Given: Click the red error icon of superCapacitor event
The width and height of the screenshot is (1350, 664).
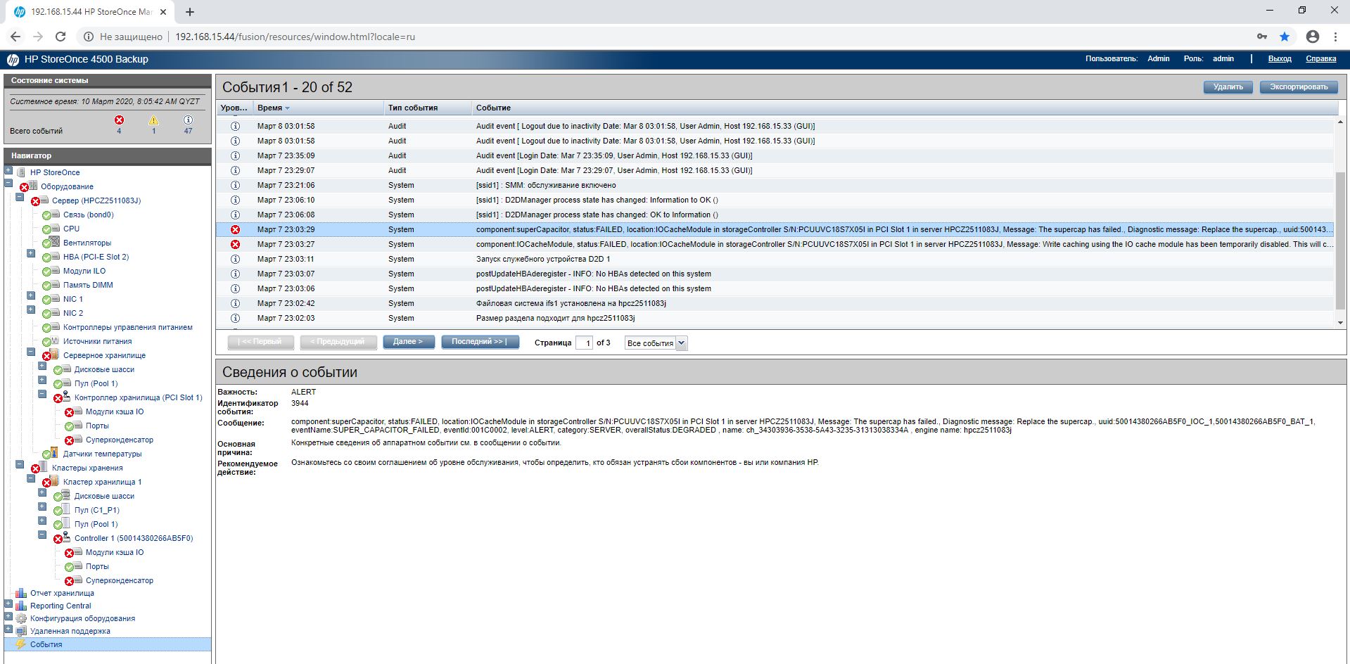Looking at the screenshot, I should pyautogui.click(x=235, y=230).
